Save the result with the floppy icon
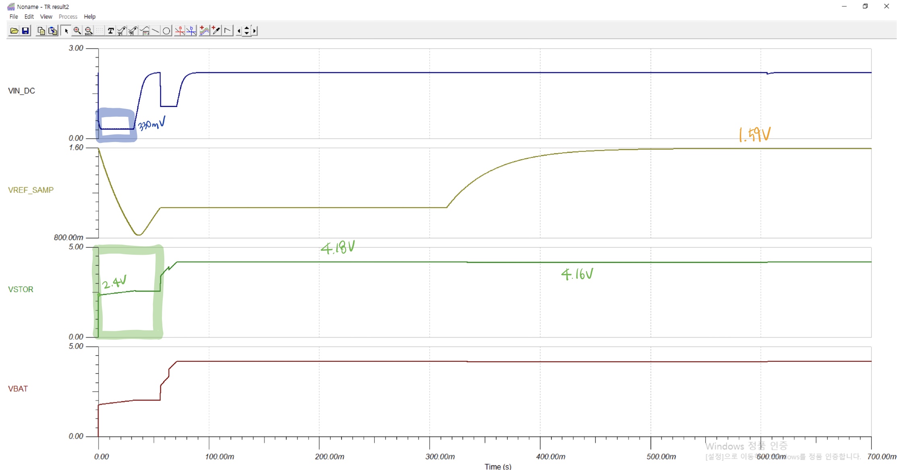The width and height of the screenshot is (897, 470). [x=25, y=31]
